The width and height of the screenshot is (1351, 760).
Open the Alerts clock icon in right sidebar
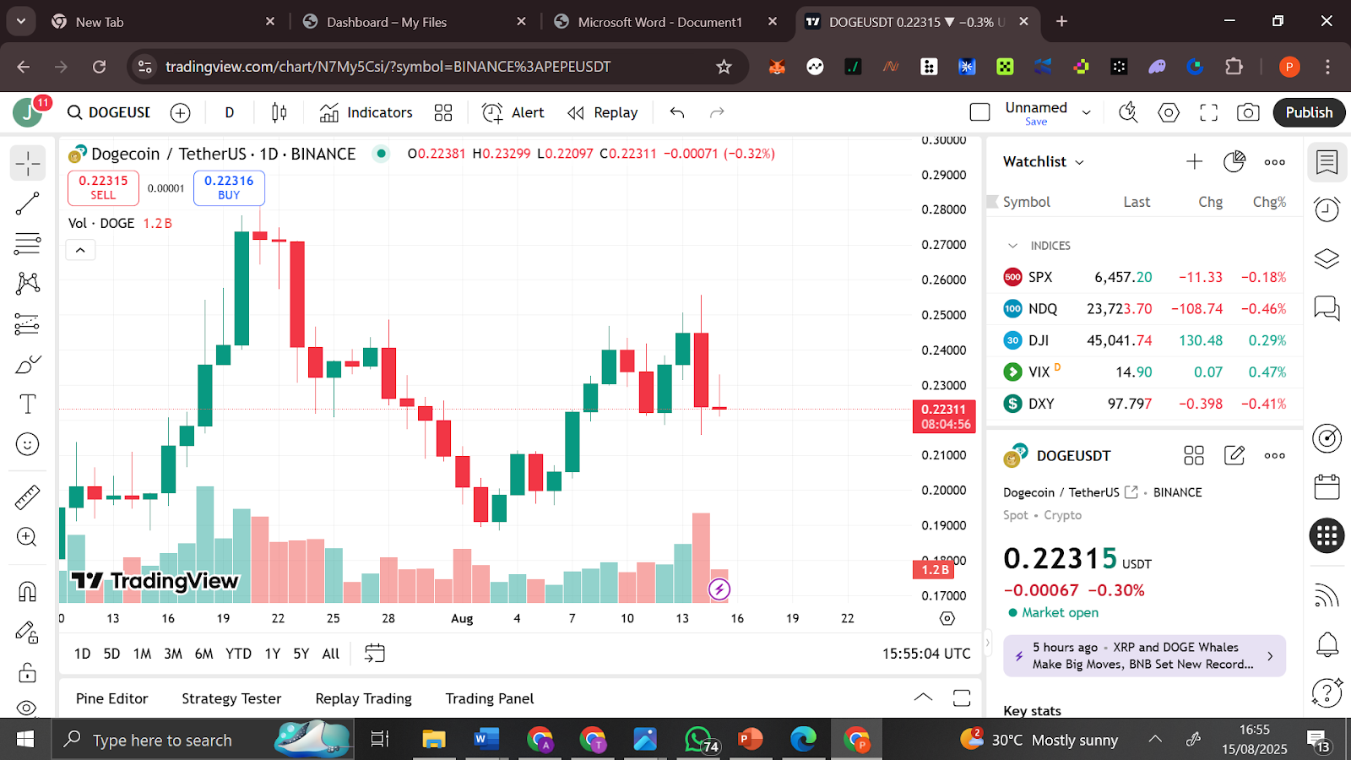click(x=1327, y=209)
